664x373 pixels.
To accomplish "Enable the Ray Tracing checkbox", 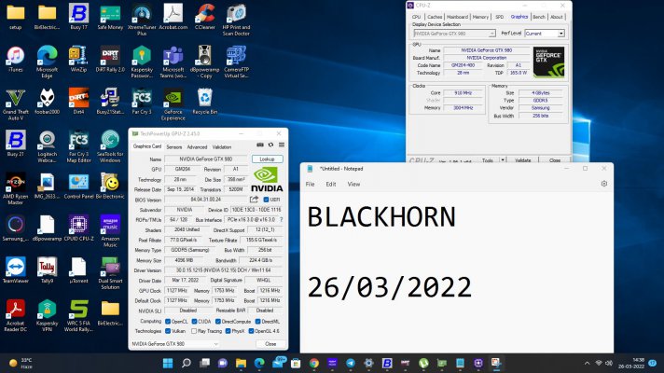I will [194, 331].
